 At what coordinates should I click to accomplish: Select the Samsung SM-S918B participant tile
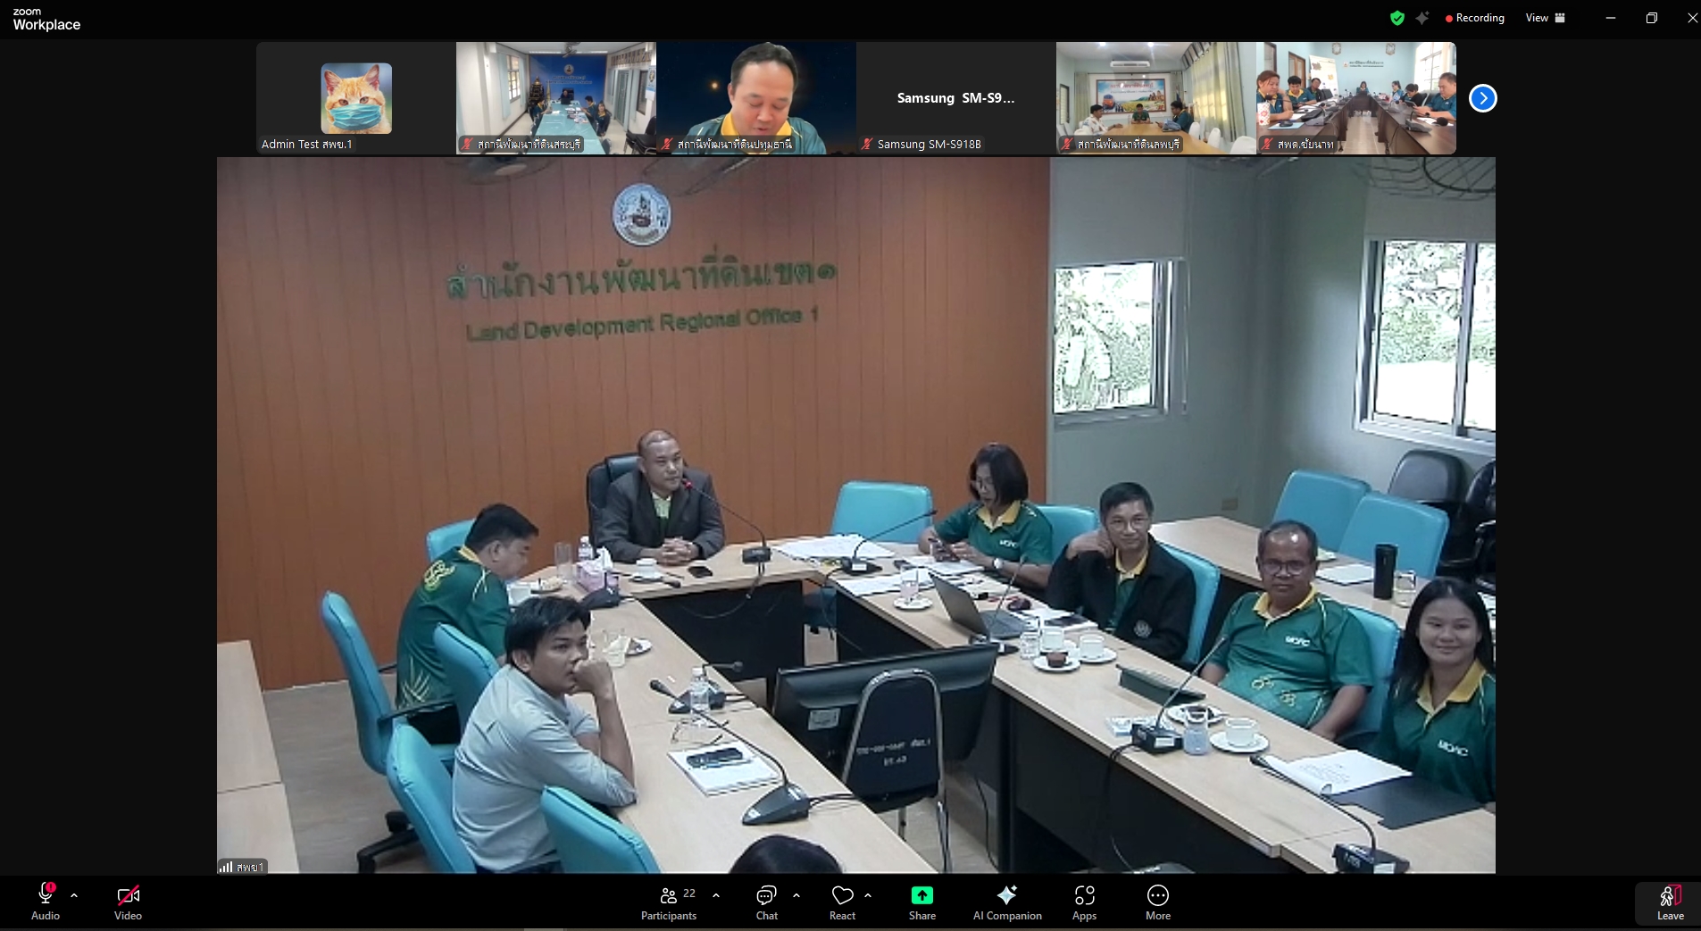955,98
